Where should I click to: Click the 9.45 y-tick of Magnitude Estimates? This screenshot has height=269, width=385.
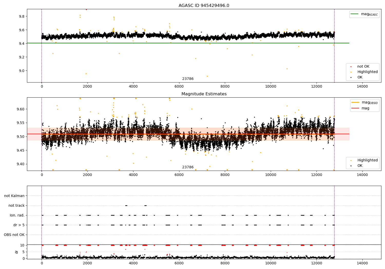[21, 150]
